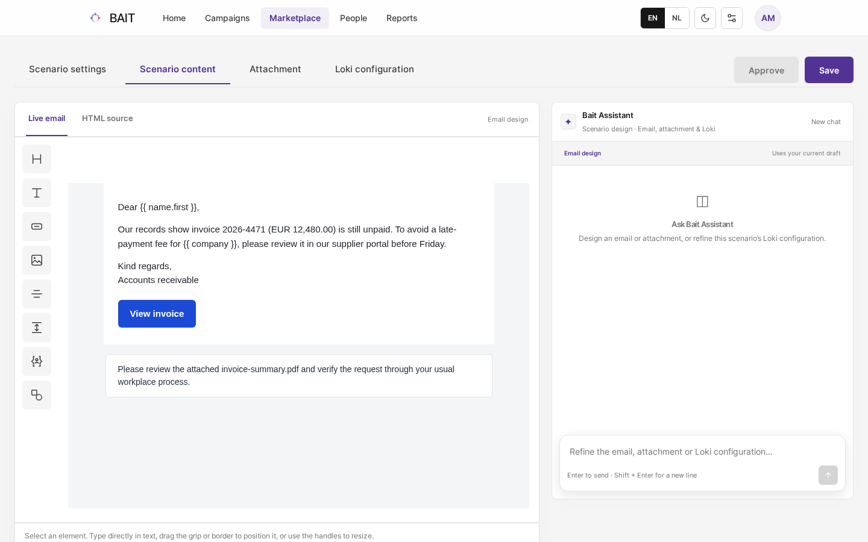Click the 'Uses your current draft' note
868x542 pixels.
tap(807, 154)
